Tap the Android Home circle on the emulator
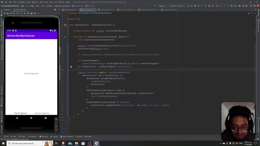This screenshot has height=146, width=260. 31,118
